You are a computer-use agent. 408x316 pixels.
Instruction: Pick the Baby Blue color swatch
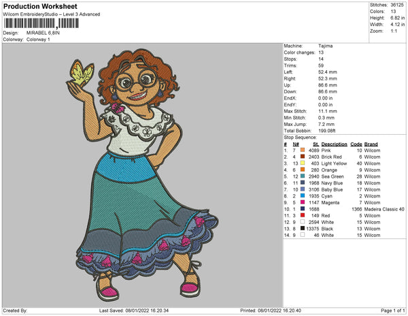click(303, 189)
